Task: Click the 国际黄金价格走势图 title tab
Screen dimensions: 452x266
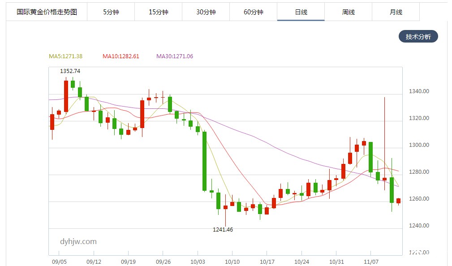Action: click(x=47, y=12)
